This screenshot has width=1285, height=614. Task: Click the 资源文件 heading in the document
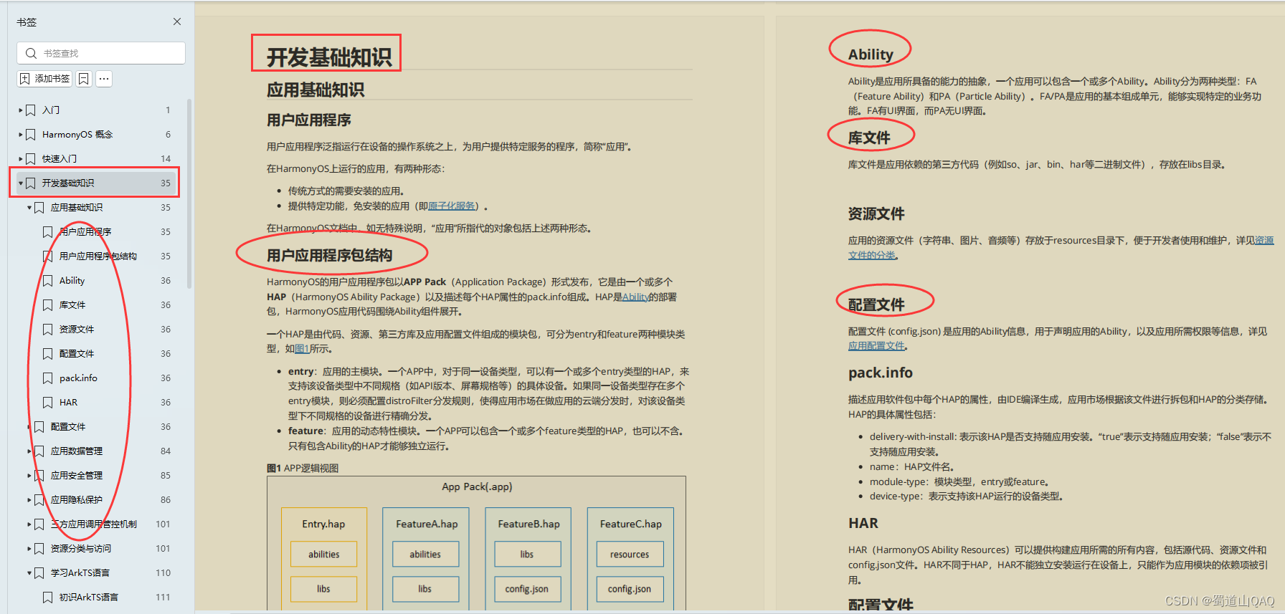coord(876,214)
